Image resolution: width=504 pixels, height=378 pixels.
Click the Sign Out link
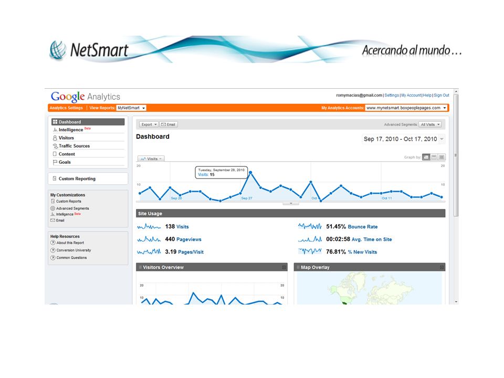click(x=442, y=95)
